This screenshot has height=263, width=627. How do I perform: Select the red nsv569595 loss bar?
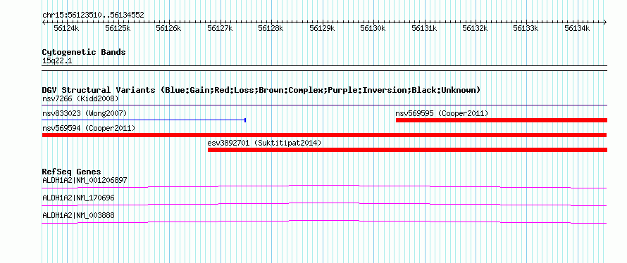pos(502,120)
